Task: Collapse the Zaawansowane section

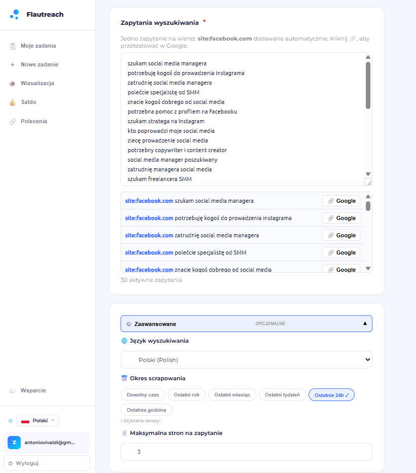Action: pyautogui.click(x=246, y=323)
